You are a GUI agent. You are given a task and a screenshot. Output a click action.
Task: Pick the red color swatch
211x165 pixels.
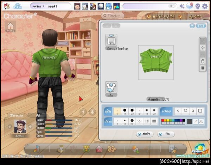[163, 120]
